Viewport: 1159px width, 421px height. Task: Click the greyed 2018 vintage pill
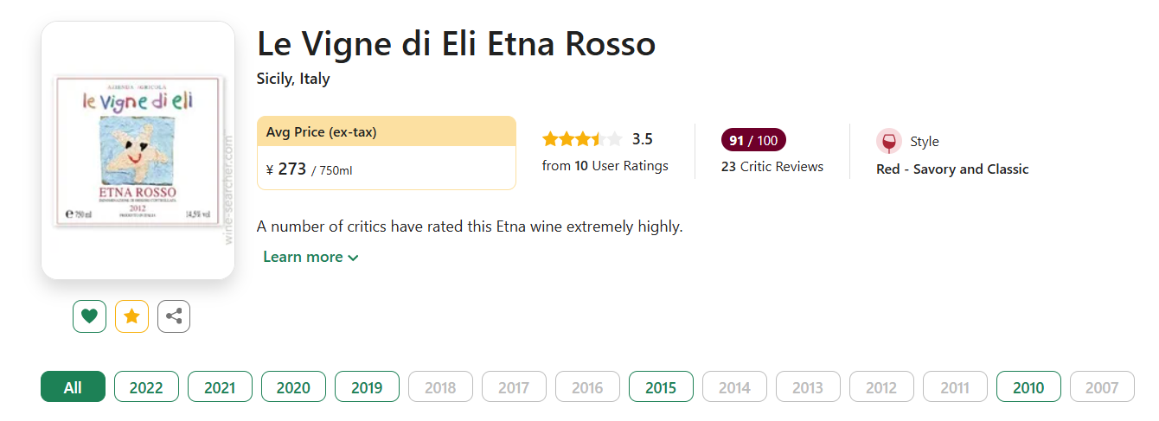point(440,387)
